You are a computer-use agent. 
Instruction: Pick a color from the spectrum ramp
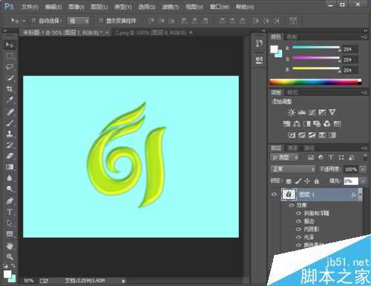point(315,82)
